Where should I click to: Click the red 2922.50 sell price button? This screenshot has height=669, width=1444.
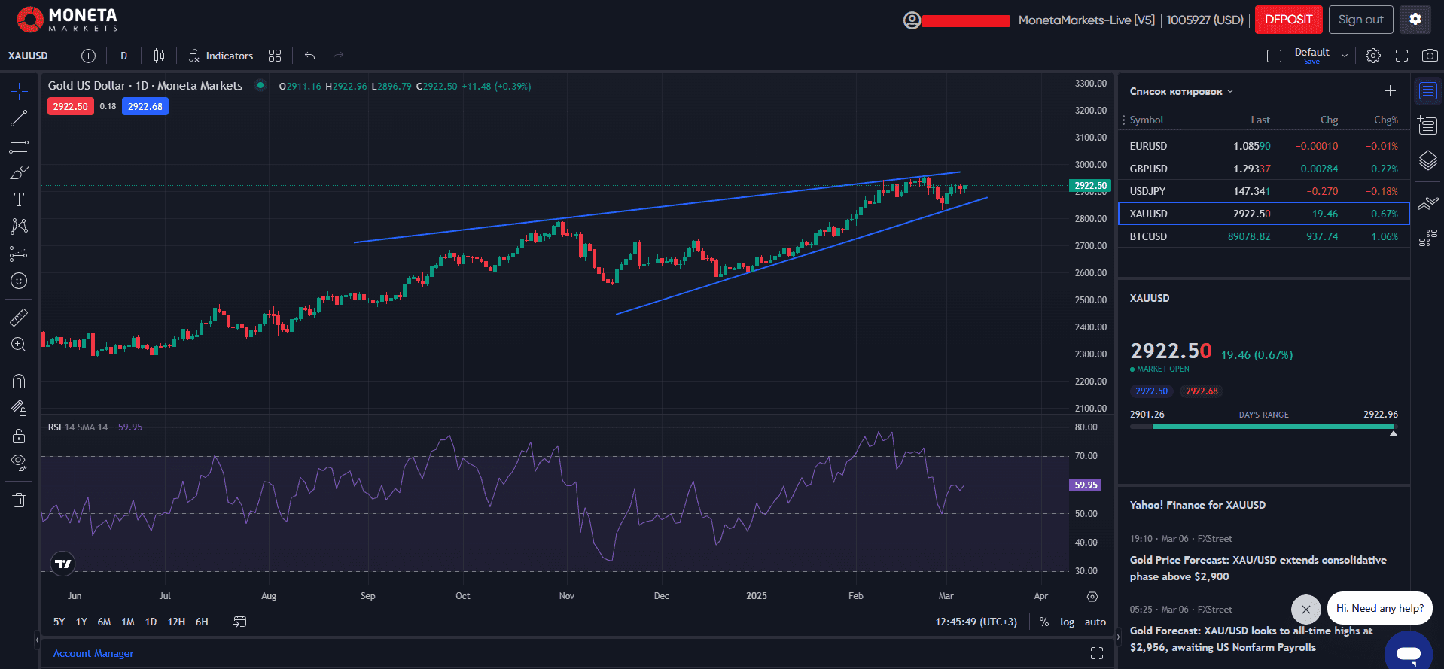click(71, 106)
